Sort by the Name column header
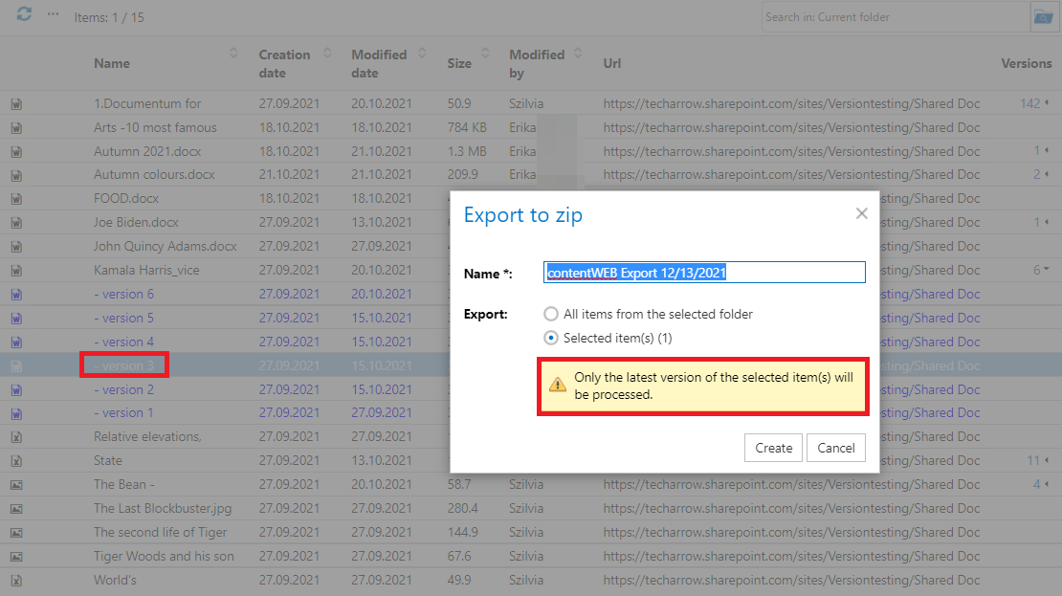 (x=112, y=63)
